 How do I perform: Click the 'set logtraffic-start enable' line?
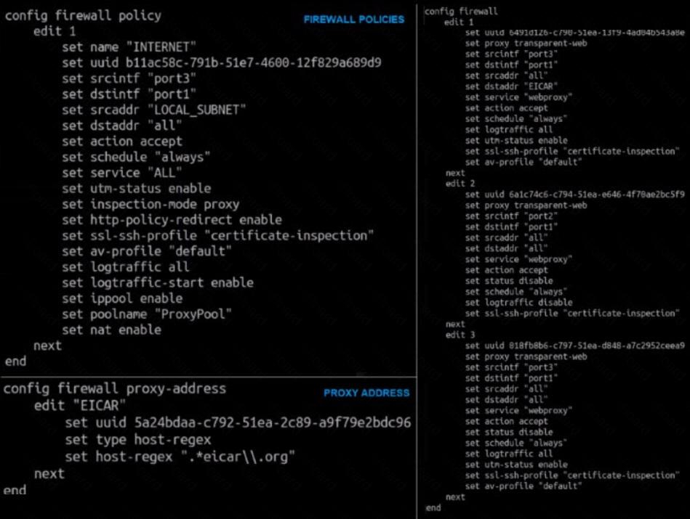tap(158, 282)
